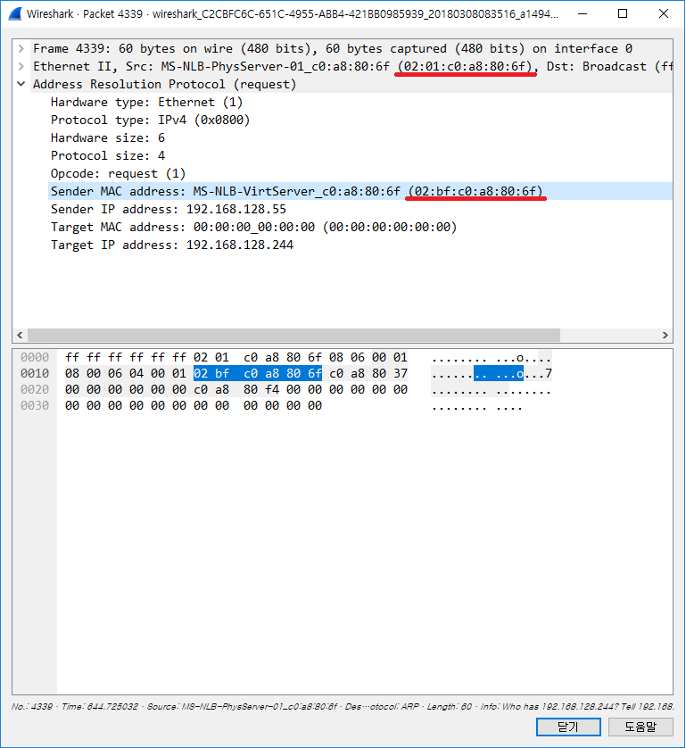Expand the Frame 4339 tree row

pos(21,49)
